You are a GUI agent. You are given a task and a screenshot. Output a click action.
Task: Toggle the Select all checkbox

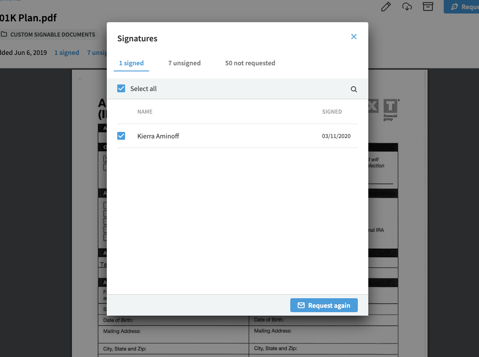pos(121,89)
